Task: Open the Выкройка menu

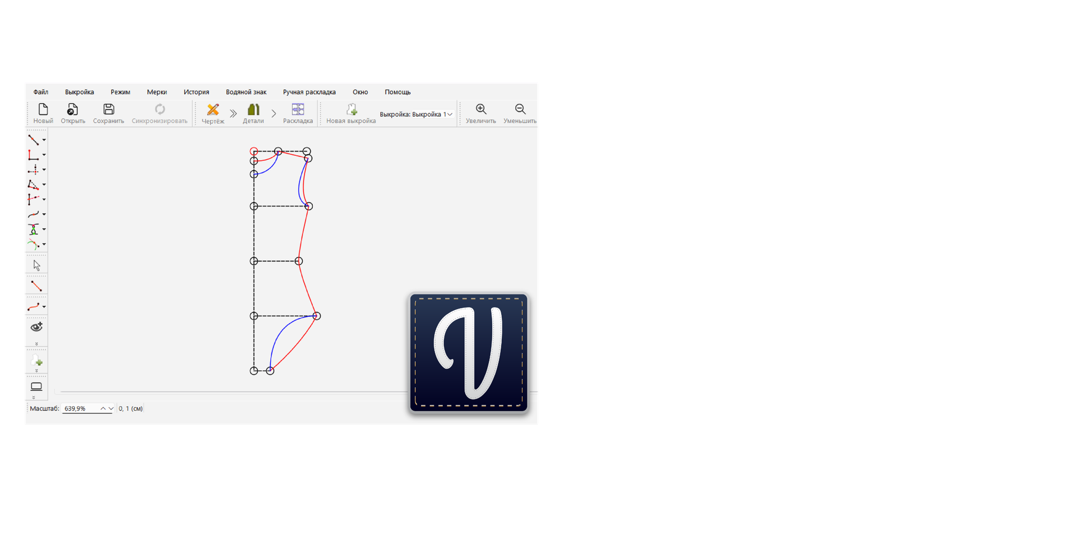Action: pyautogui.click(x=80, y=92)
